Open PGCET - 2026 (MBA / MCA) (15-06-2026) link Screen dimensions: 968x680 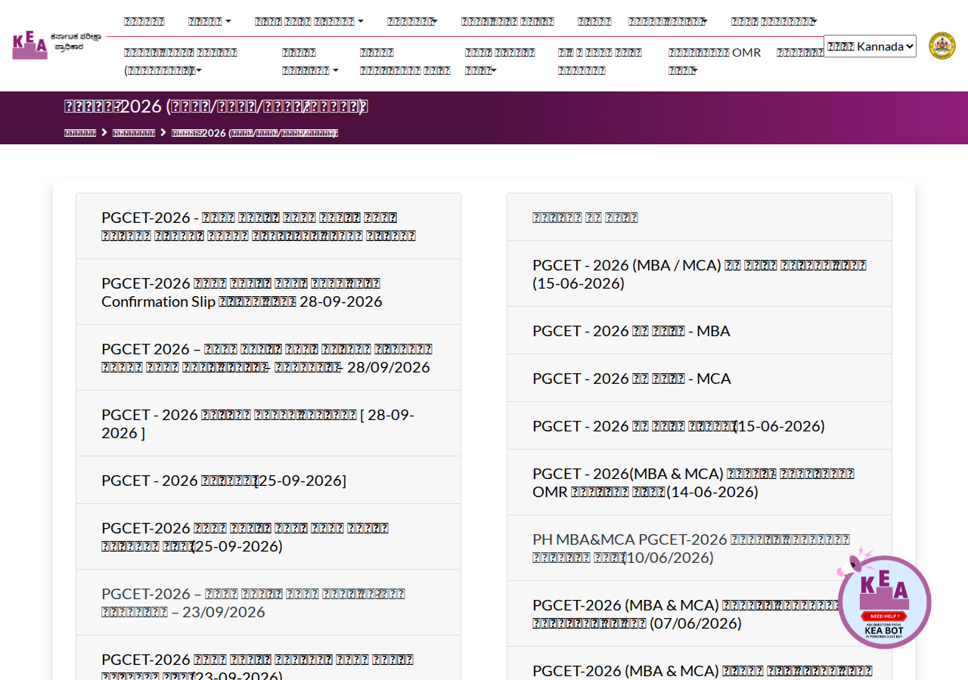(700, 274)
